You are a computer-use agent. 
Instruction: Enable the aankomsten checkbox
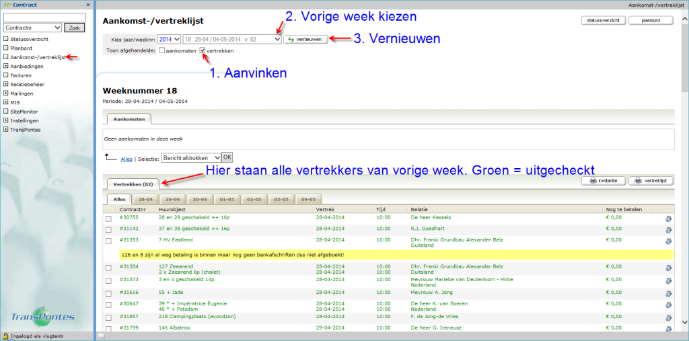coord(162,51)
